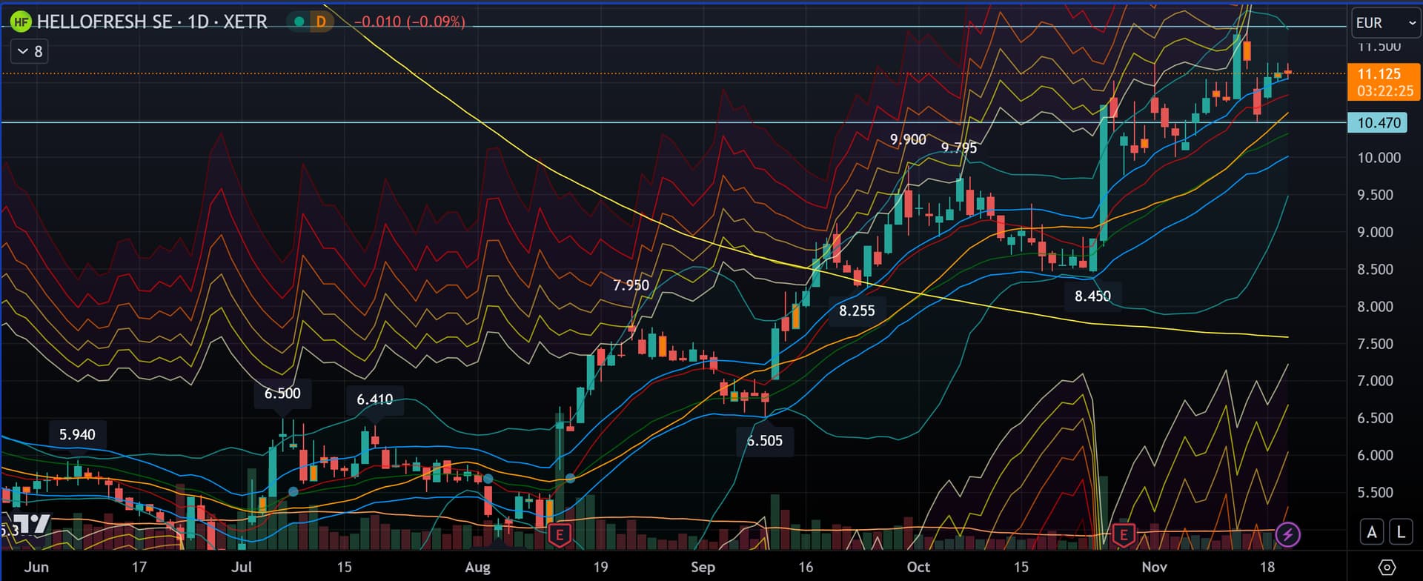Click the price change −0.010 (−0.09%) text
This screenshot has height=581, width=1423.
pyautogui.click(x=410, y=21)
